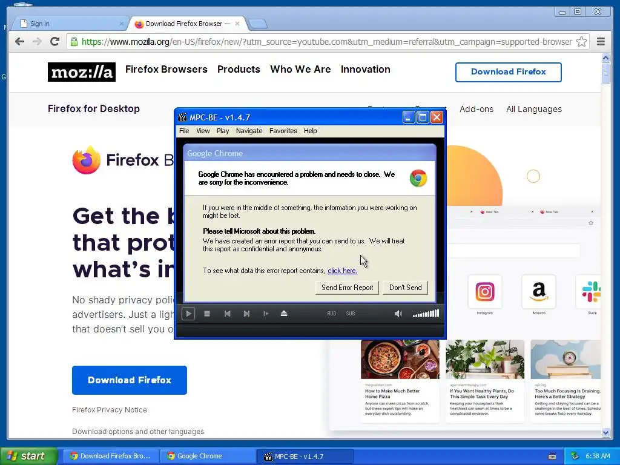Open Download options and other languages
The height and width of the screenshot is (465, 620).
coord(138,431)
